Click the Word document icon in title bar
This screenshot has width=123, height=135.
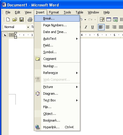coord(4,5)
